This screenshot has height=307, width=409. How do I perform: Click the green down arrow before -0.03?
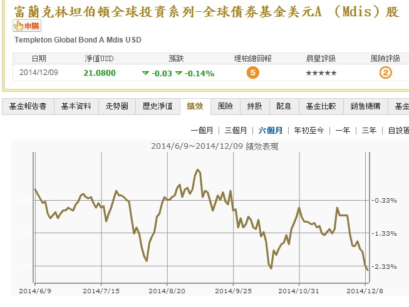pyautogui.click(x=145, y=73)
